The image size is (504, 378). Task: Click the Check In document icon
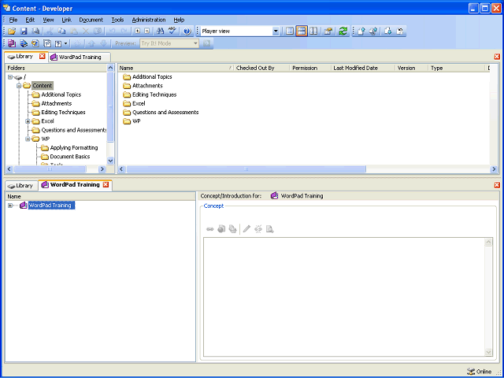[x=361, y=31]
